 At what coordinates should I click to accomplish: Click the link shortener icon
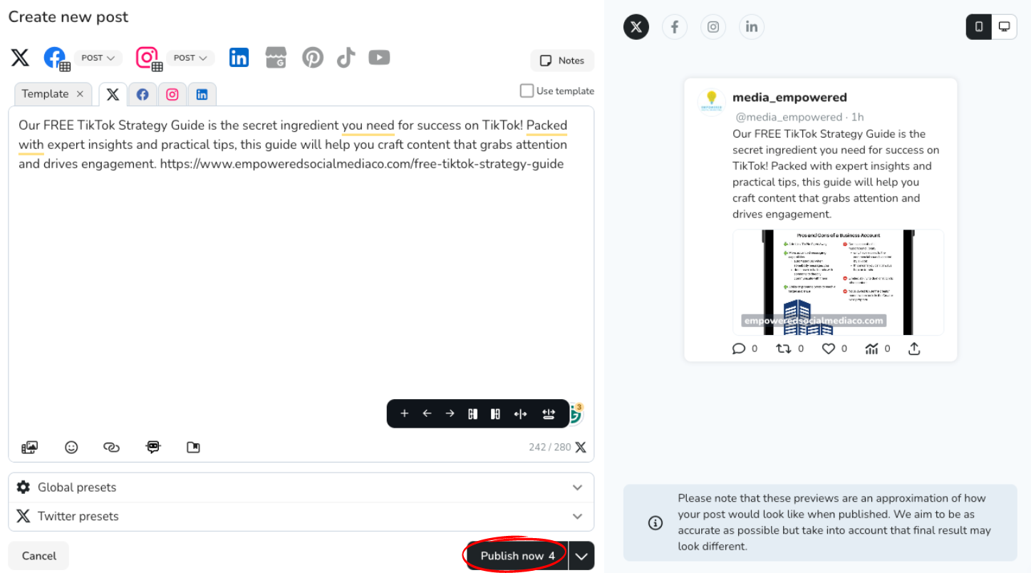click(x=111, y=448)
